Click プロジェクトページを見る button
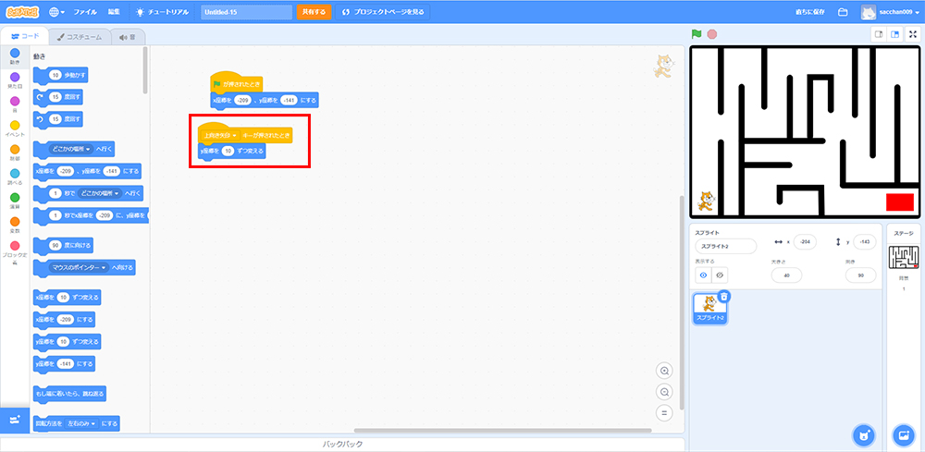This screenshot has width=925, height=452. click(383, 12)
